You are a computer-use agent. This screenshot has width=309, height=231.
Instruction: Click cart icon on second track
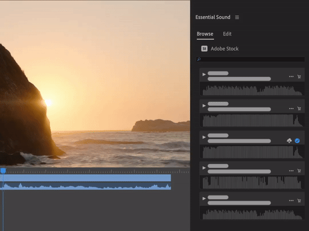pos(299,109)
